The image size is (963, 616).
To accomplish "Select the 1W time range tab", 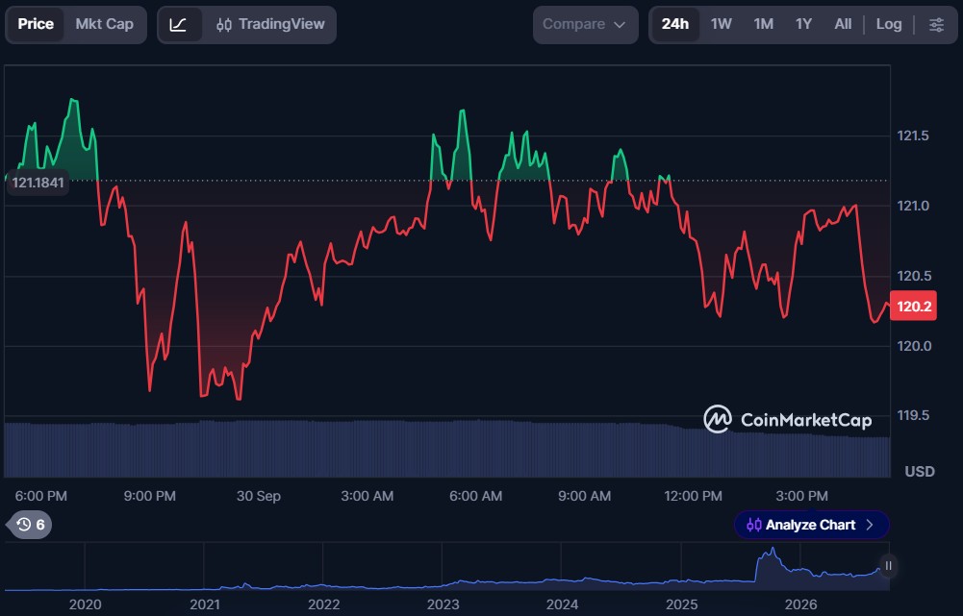I will click(x=721, y=25).
